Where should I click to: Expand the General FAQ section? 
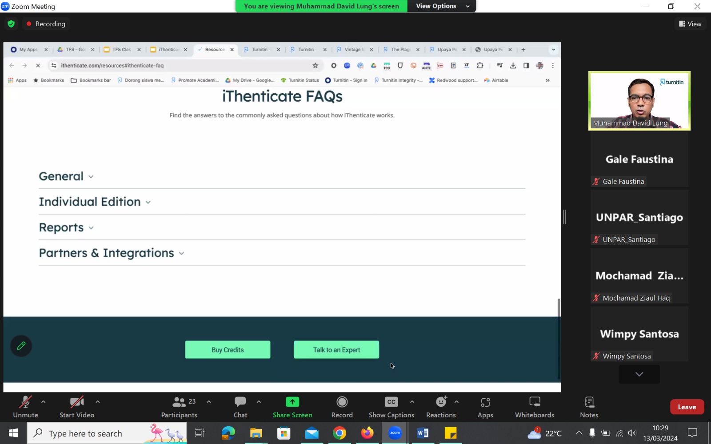pyautogui.click(x=66, y=176)
